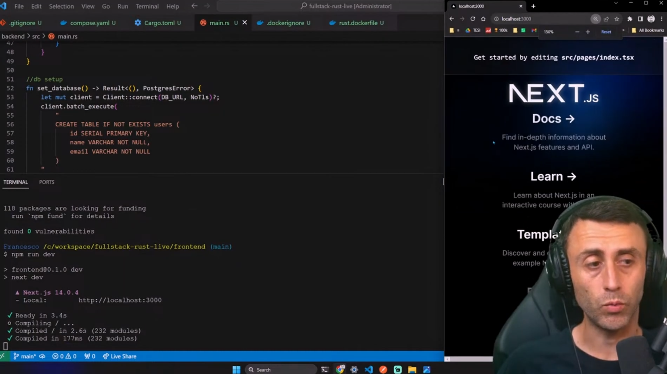Open the Terminal menu
Viewport: 667px width, 374px height.
[x=147, y=6]
